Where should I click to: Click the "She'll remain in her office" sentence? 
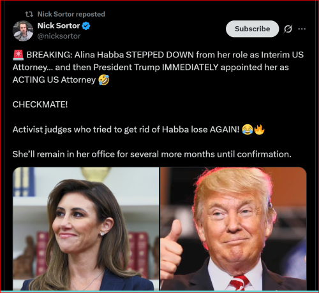(152, 154)
